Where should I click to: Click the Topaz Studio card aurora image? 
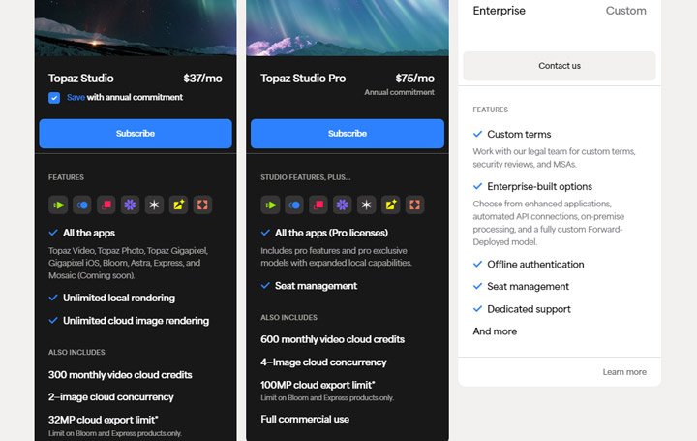coord(136,27)
